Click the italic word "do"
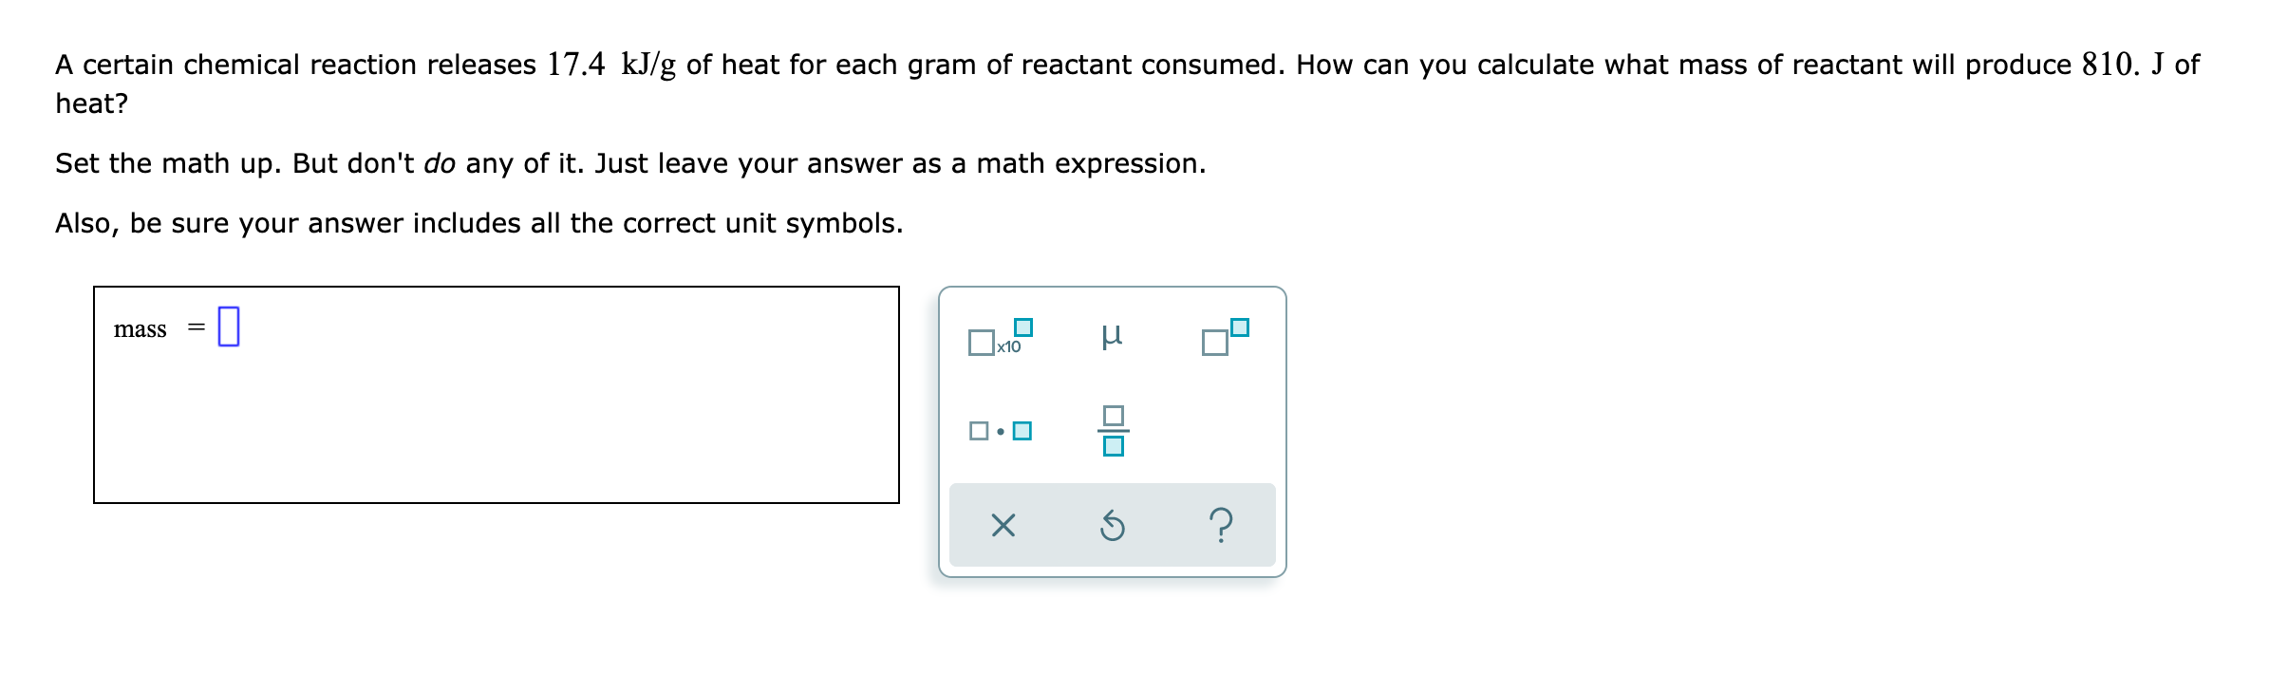Screen dimensions: 2288x691 coord(440,164)
